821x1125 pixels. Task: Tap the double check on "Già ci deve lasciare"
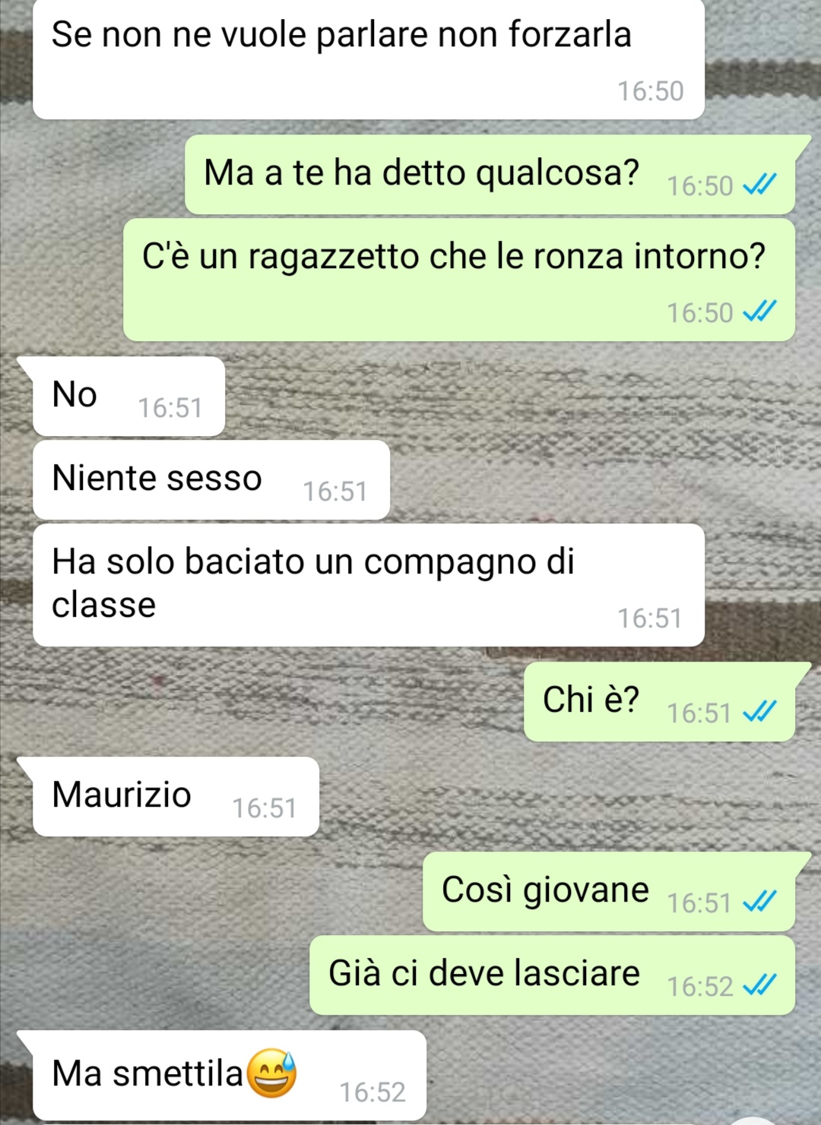[759, 985]
